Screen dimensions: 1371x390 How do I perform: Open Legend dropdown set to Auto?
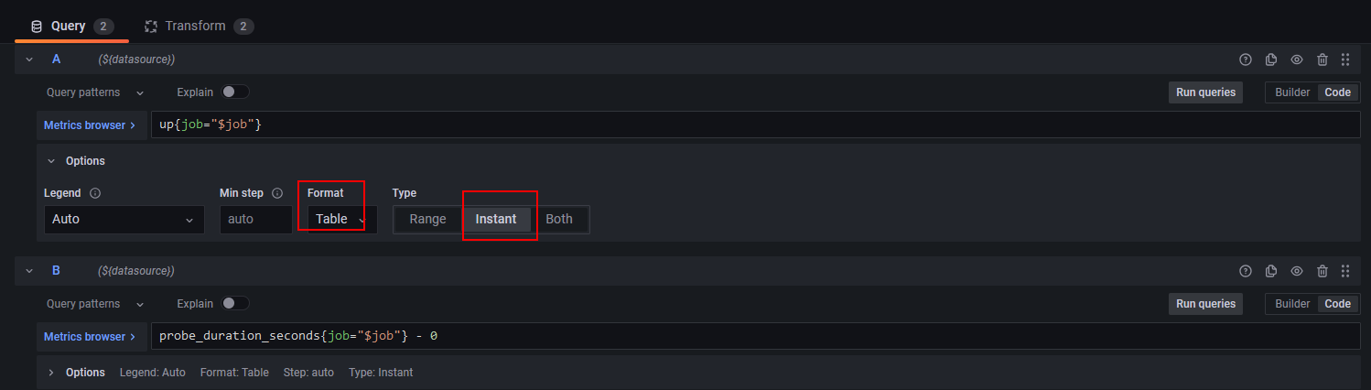pos(124,220)
